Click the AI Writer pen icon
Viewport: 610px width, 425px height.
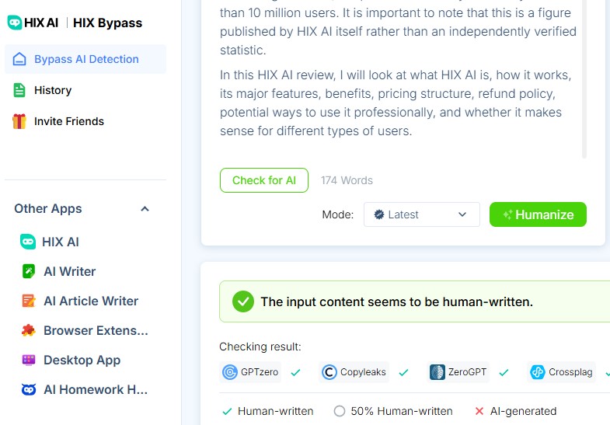[x=29, y=271]
